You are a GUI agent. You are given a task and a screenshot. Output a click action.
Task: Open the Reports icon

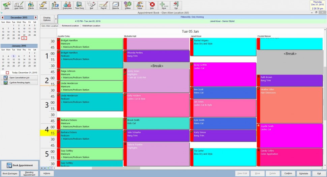click(x=115, y=5)
